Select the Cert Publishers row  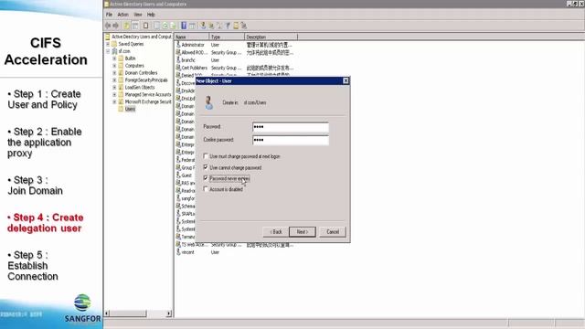pos(234,68)
